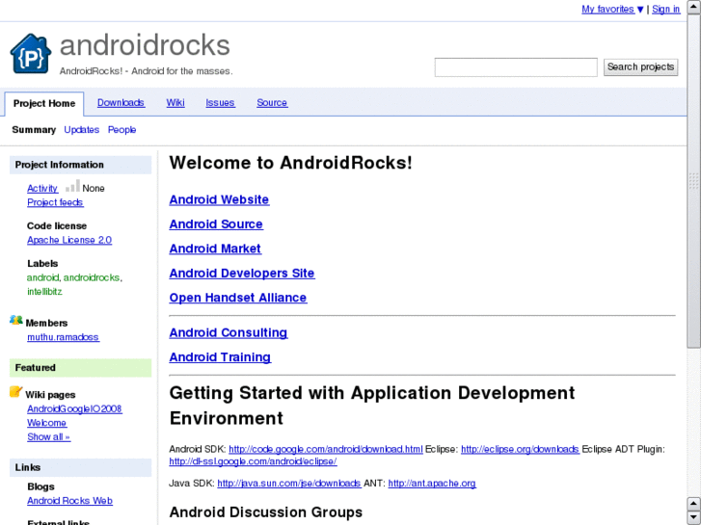Viewport: 701px width, 525px height.
Task: Open the java.sun.com downloads link
Action: point(289,484)
